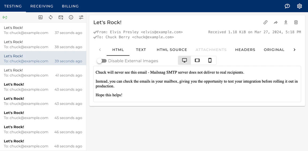
Task: Forward this email with the arrow icon
Action: [276, 22]
